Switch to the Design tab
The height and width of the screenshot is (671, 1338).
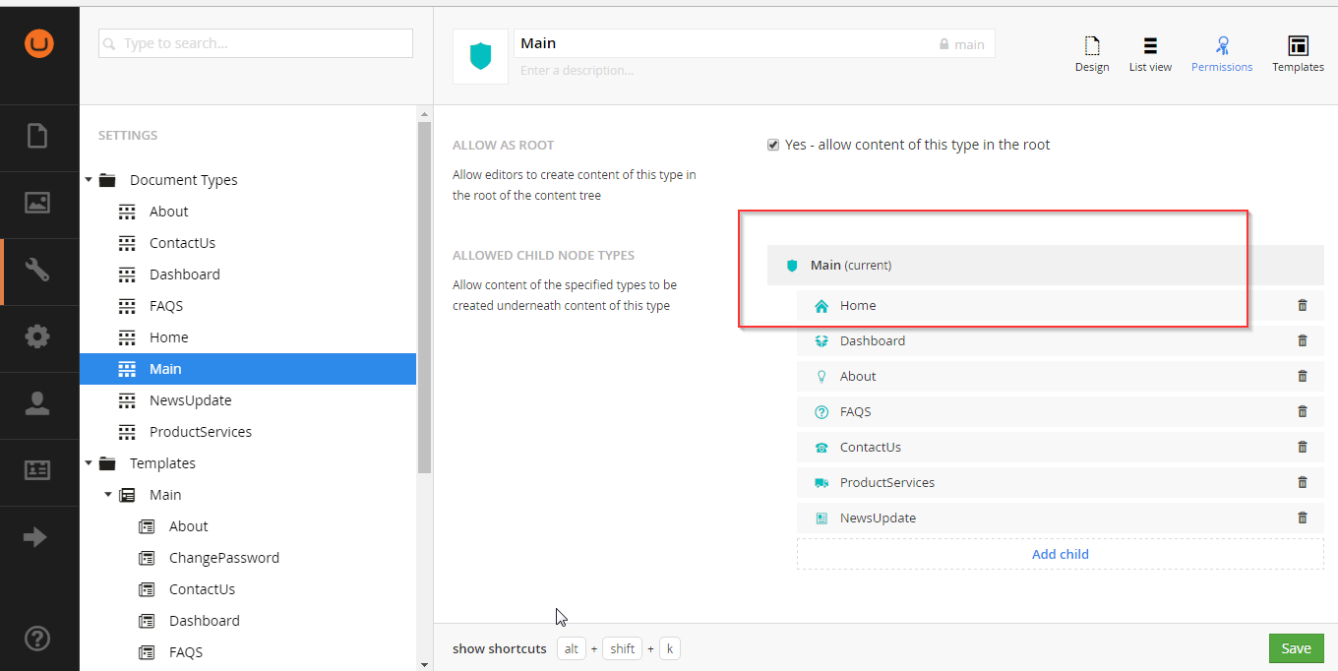pos(1092,54)
